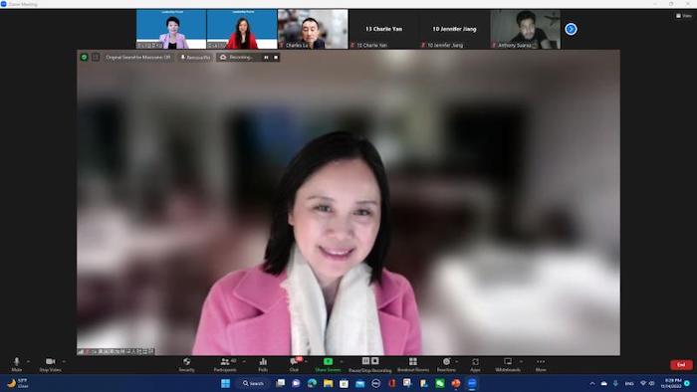
Task: Pause the recording in the Recording indicator
Action: 266,58
